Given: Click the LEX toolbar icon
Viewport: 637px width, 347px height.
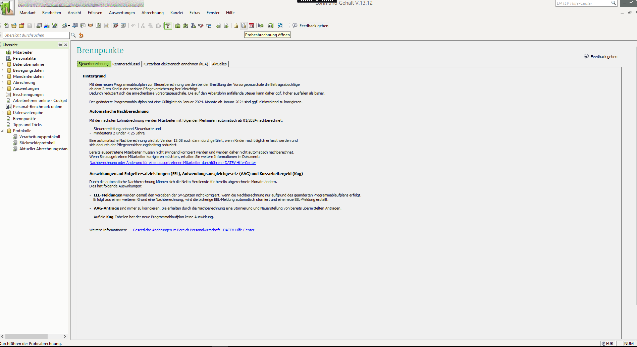Looking at the screenshot, I should click(x=270, y=26).
